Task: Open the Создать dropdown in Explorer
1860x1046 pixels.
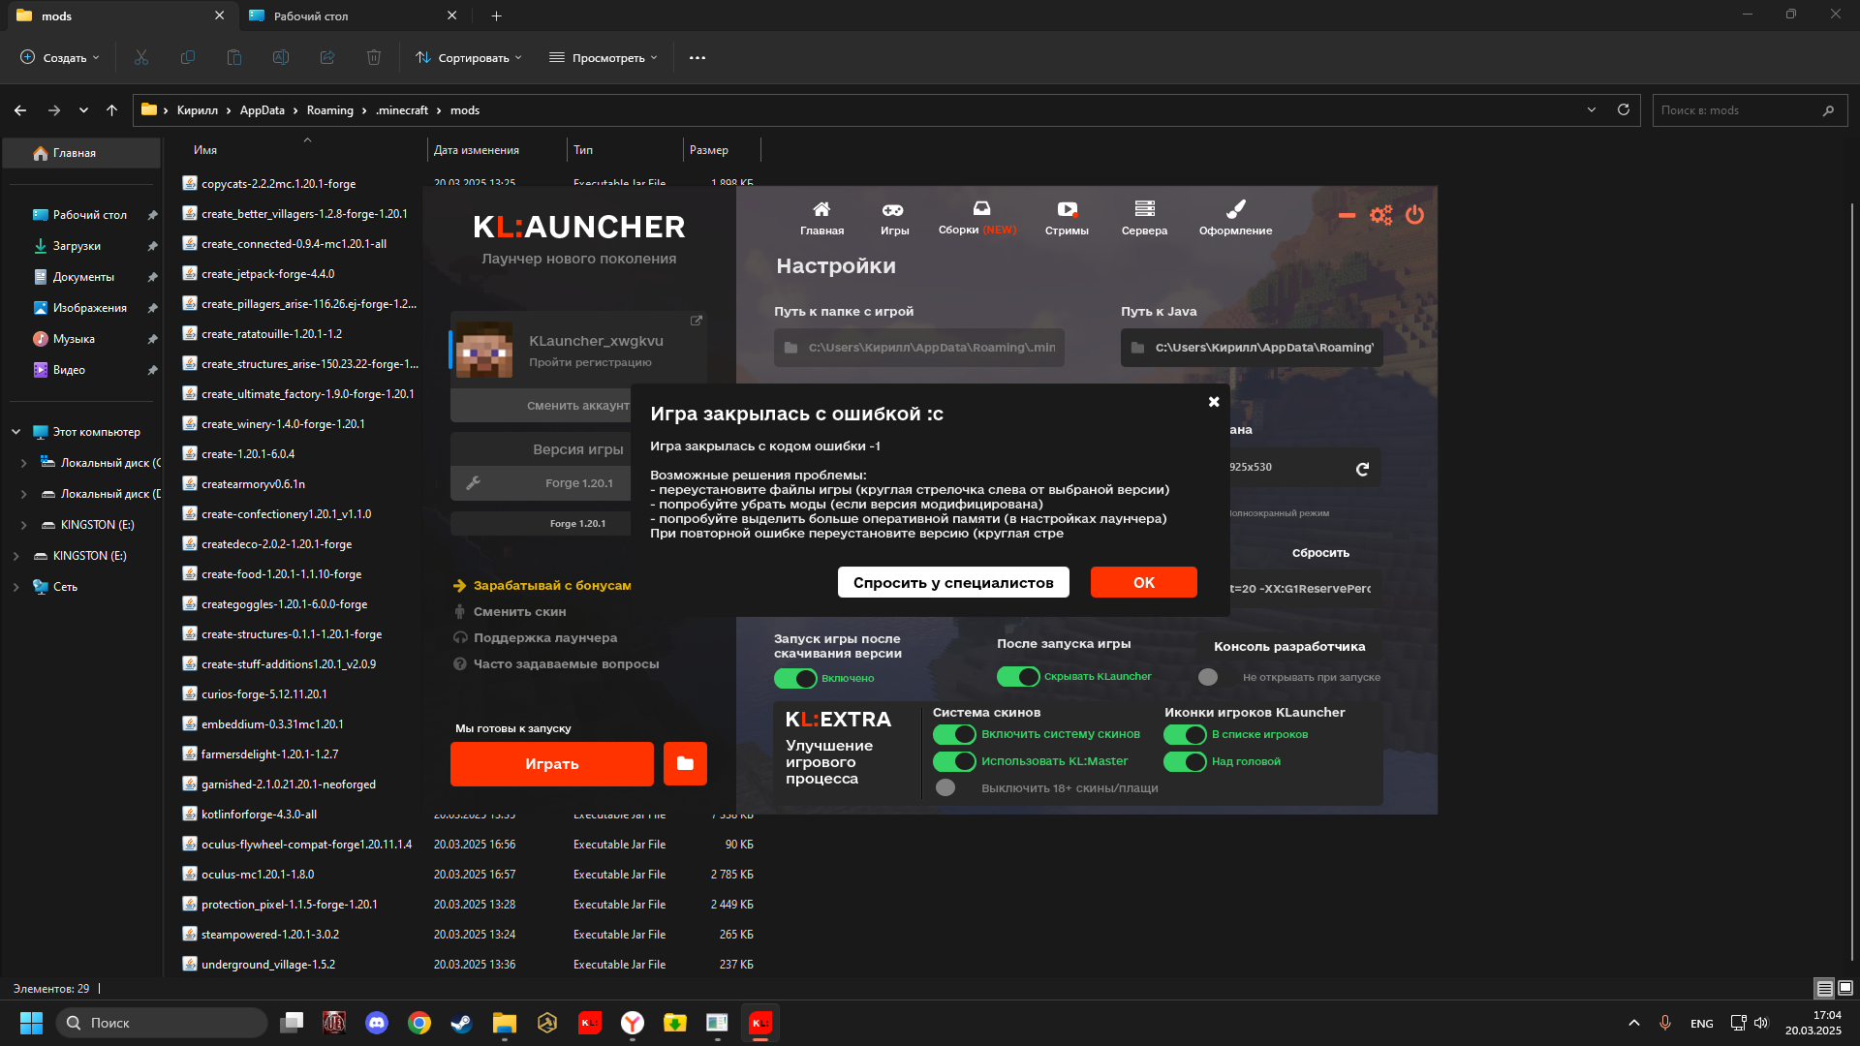Action: (x=60, y=57)
